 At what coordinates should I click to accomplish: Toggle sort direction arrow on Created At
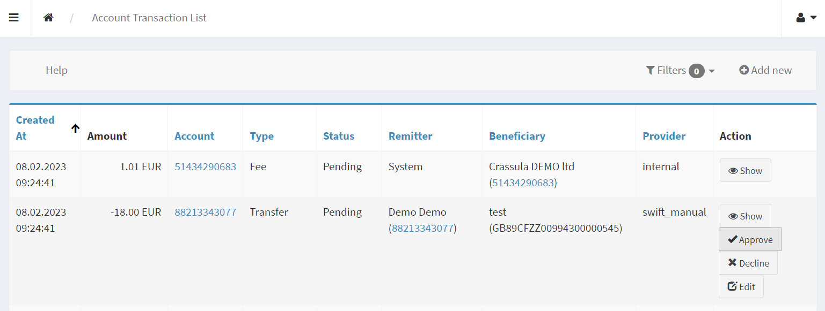point(75,128)
